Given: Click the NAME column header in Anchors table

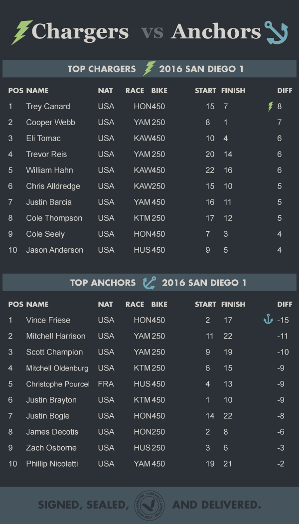Looking at the screenshot, I should click(x=37, y=305).
